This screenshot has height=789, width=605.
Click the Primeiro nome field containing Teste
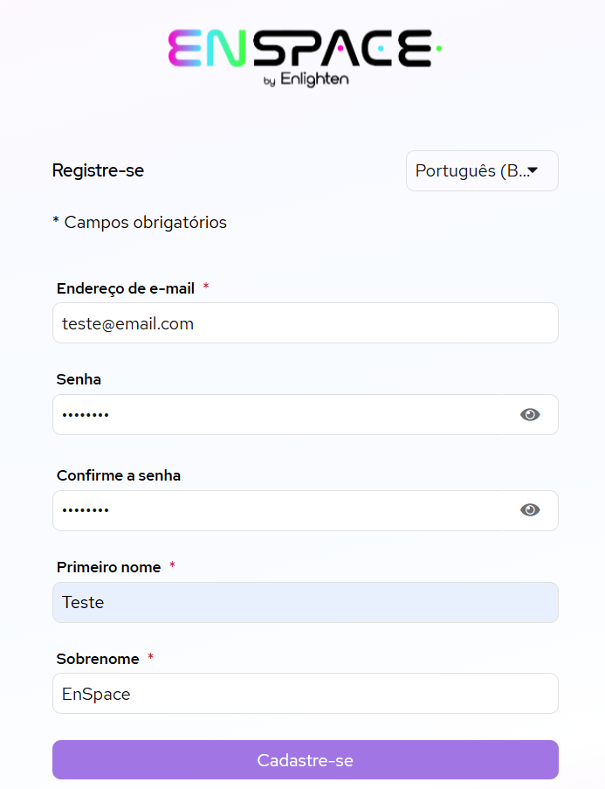(306, 602)
